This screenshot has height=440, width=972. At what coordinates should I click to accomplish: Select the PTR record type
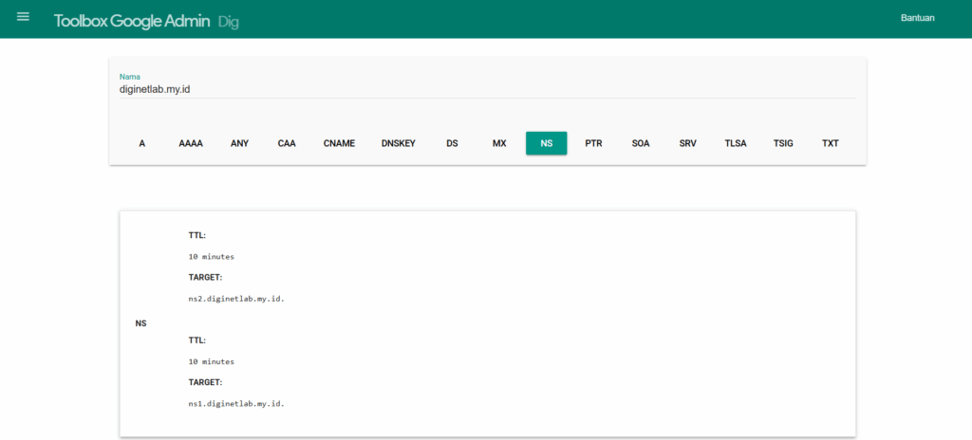tap(593, 143)
